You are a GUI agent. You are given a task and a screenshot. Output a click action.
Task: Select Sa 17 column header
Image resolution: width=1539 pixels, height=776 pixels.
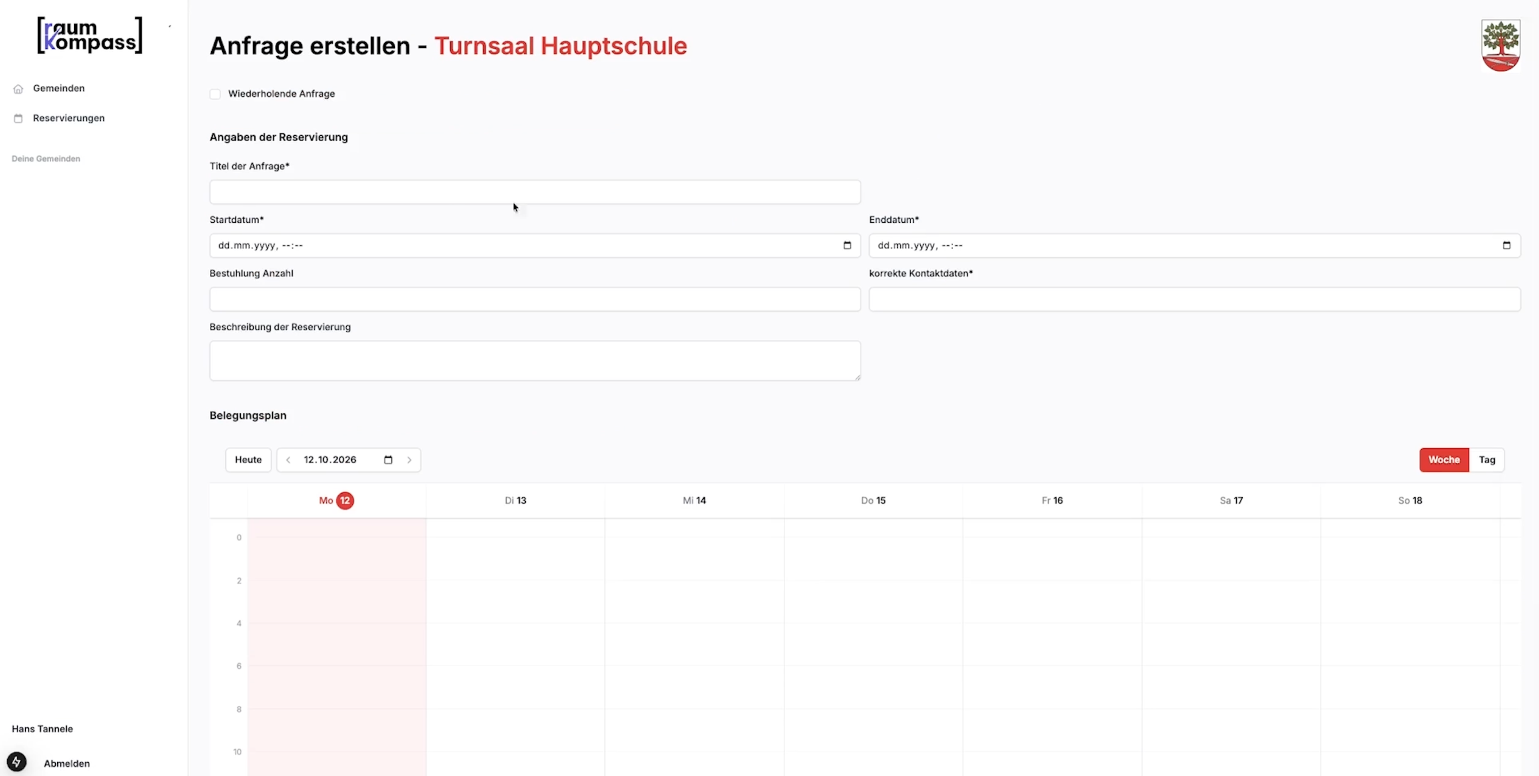(x=1231, y=501)
